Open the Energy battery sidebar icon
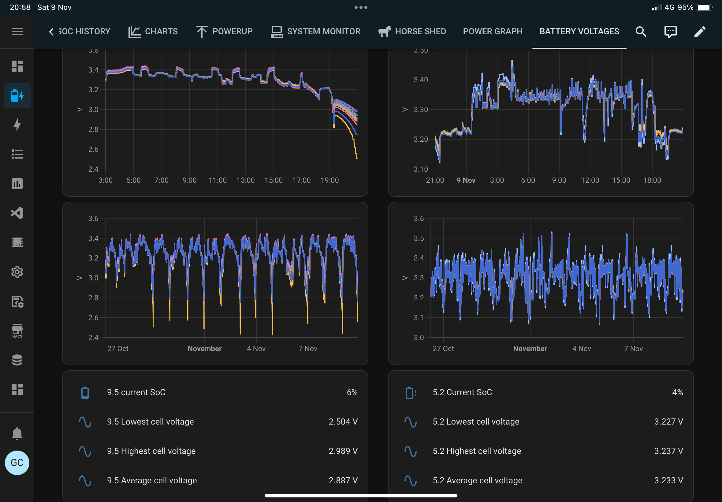 pyautogui.click(x=17, y=96)
